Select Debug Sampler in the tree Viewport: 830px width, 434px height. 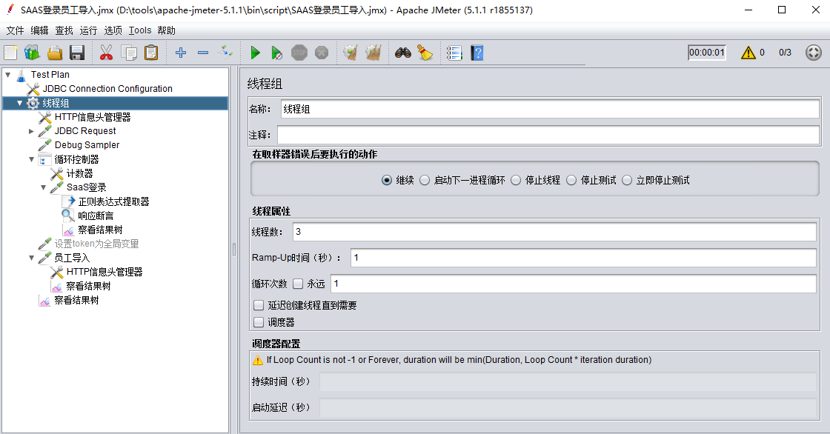coord(87,145)
